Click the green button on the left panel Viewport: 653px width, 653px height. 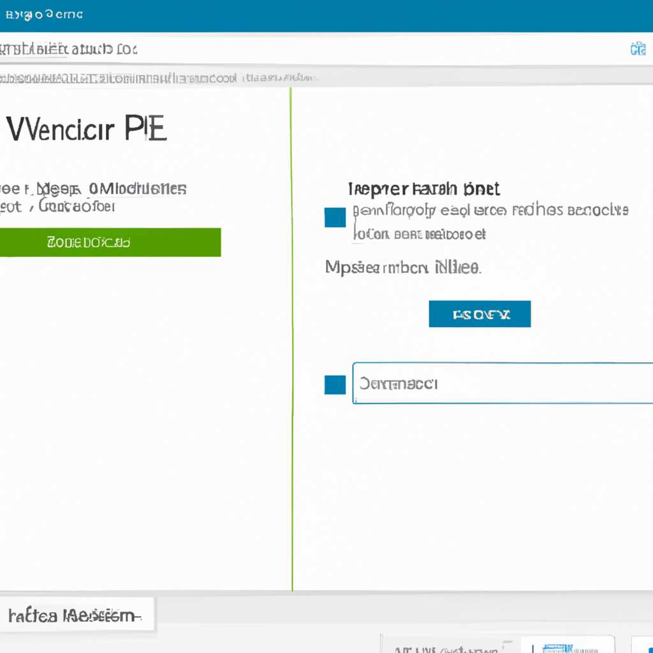pos(110,242)
